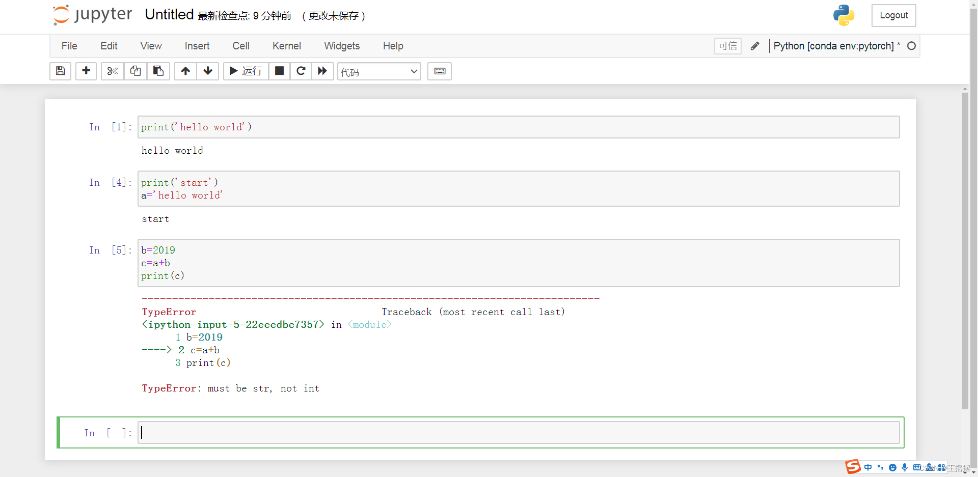Open the View menu
This screenshot has height=477, width=978.
coord(151,46)
